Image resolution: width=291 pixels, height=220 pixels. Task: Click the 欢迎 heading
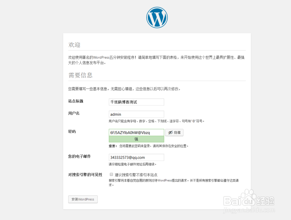(x=74, y=45)
